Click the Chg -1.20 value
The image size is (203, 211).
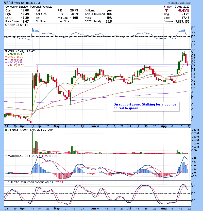click(186, 14)
